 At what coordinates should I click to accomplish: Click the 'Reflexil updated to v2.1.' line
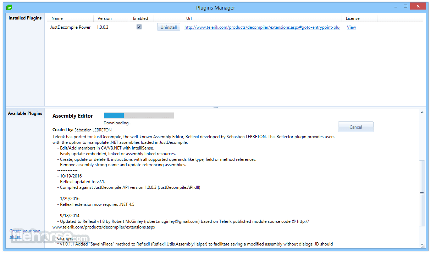pyautogui.click(x=81, y=182)
